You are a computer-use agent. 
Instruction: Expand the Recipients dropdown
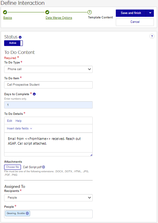[48, 198]
